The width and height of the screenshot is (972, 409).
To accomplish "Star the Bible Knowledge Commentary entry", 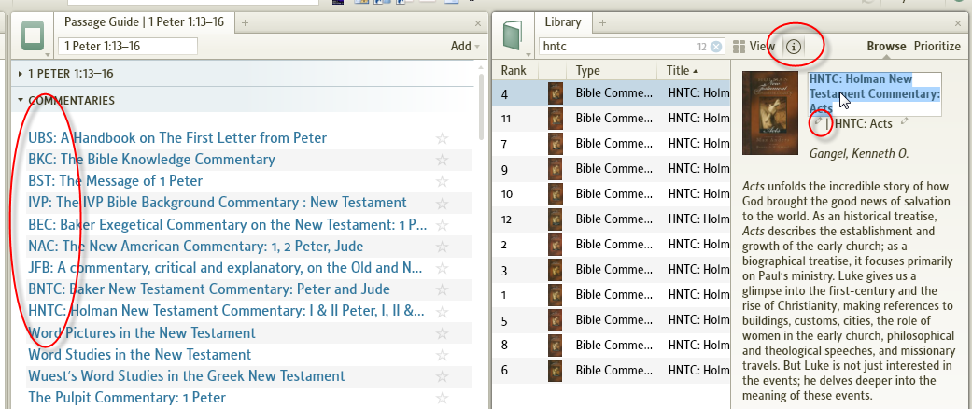I will [x=442, y=160].
